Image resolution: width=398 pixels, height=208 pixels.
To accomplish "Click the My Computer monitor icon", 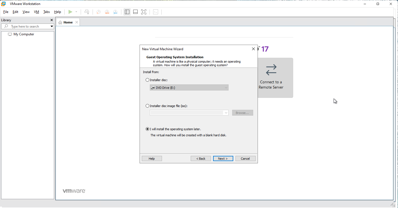I will tap(10, 34).
